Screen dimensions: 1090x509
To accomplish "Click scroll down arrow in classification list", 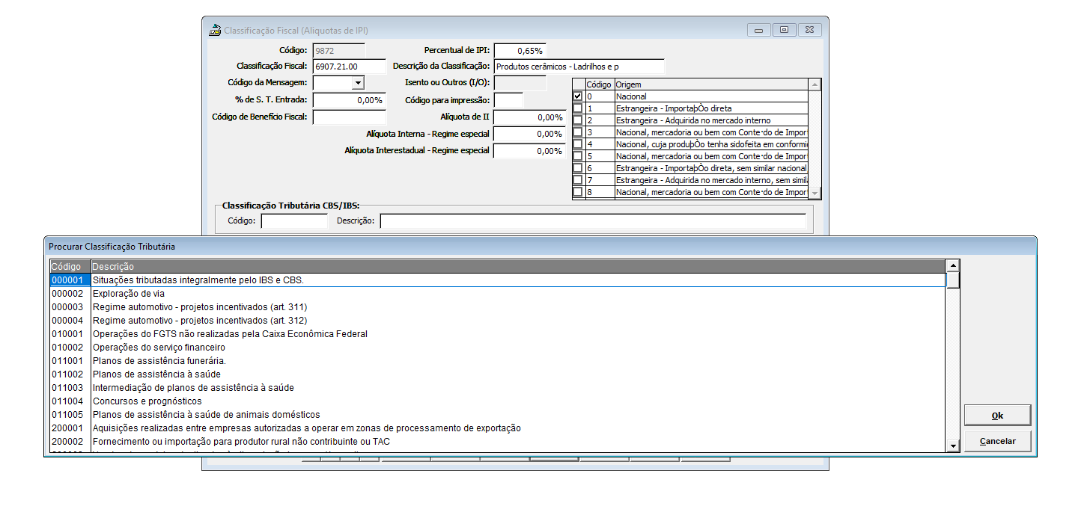I will pos(953,445).
